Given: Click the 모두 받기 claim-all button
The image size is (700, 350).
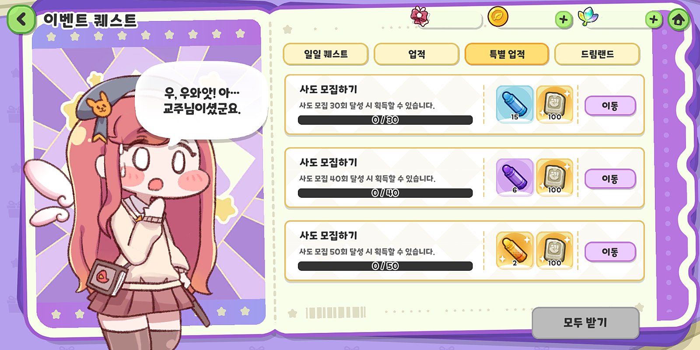Looking at the screenshot, I should click(x=585, y=323).
